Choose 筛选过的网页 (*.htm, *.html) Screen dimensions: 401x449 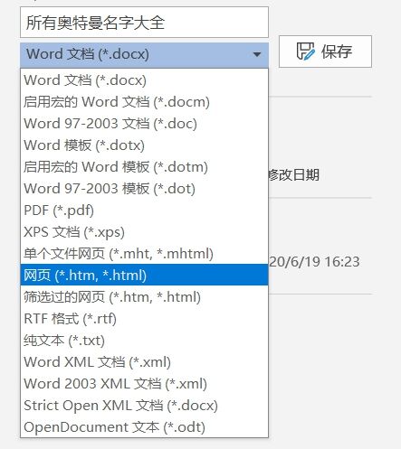144,297
